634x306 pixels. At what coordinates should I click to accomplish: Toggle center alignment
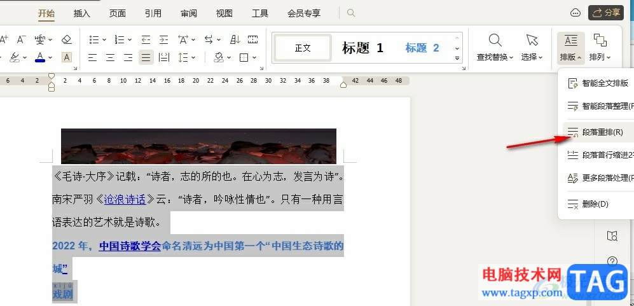111,57
